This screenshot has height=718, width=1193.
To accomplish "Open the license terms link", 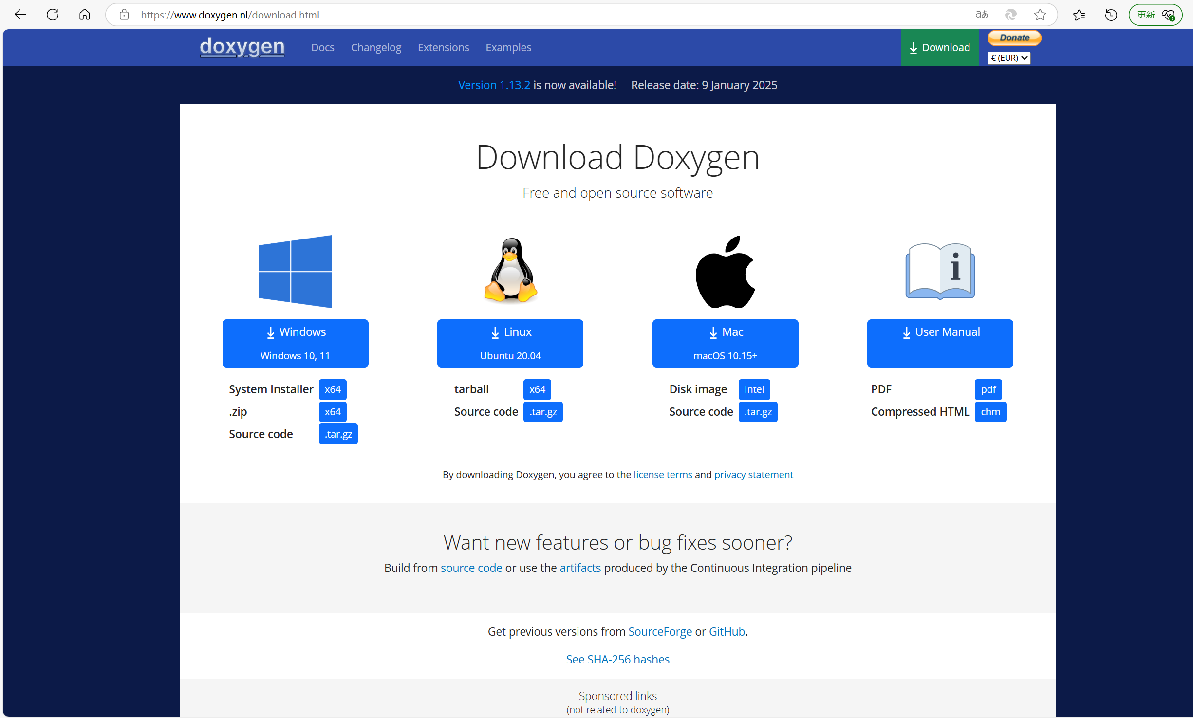I will pos(663,474).
